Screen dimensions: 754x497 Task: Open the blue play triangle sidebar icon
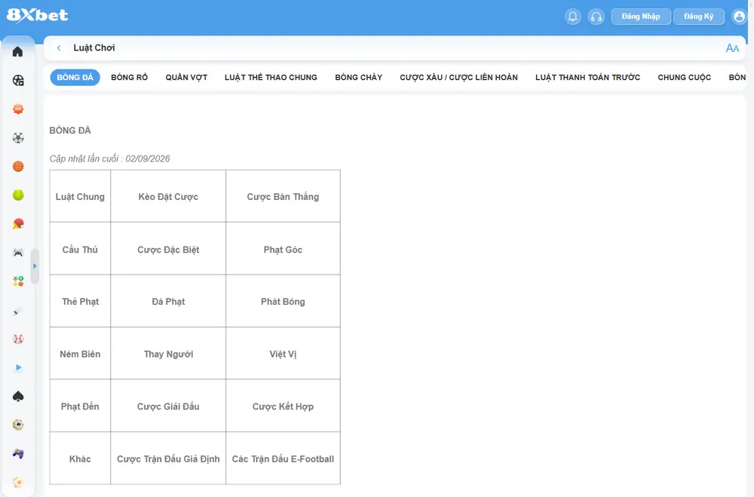pyautogui.click(x=18, y=367)
